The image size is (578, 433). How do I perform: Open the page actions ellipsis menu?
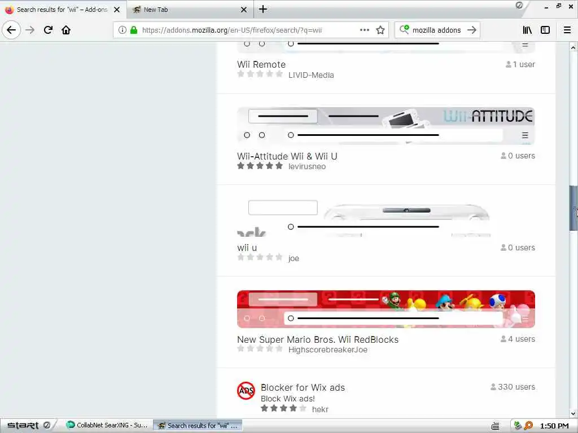(x=364, y=30)
